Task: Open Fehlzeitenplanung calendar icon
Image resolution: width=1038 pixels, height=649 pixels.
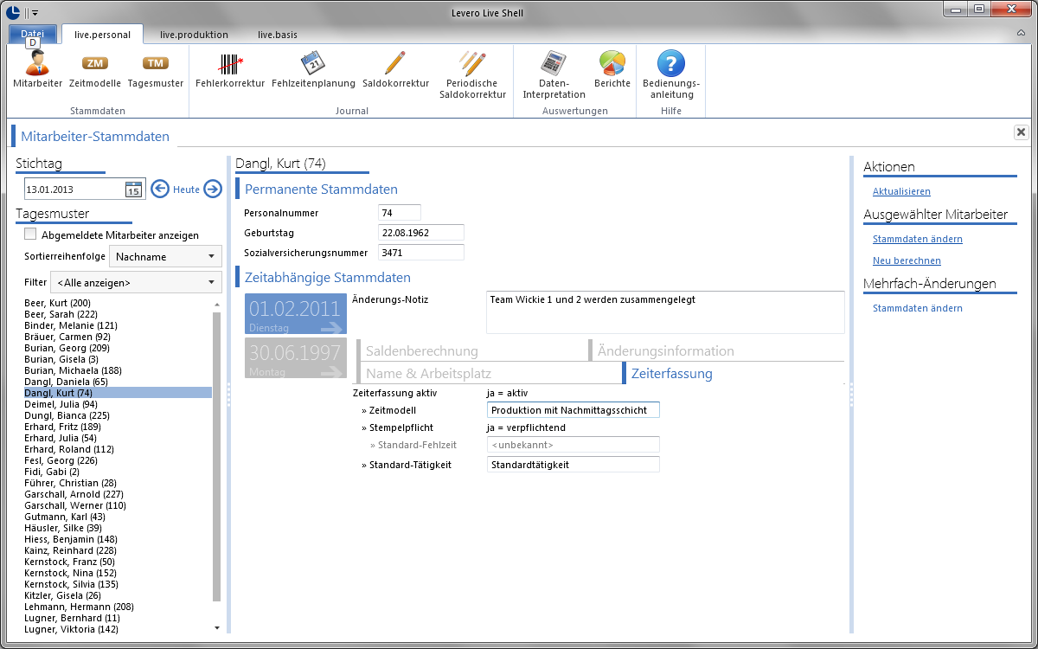Action: 313,63
